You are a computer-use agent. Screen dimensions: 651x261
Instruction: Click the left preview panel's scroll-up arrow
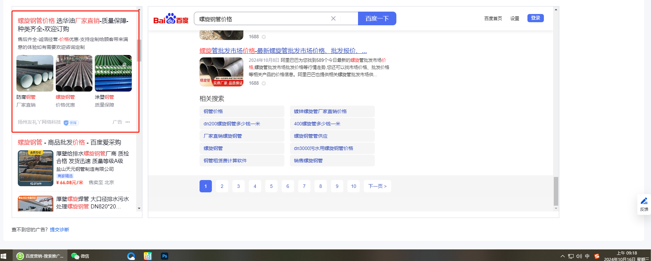pos(139,9)
